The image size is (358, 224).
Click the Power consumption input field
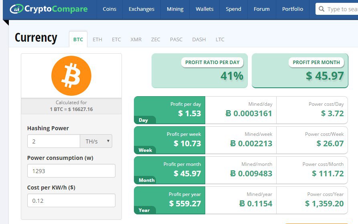pyautogui.click(x=71, y=171)
